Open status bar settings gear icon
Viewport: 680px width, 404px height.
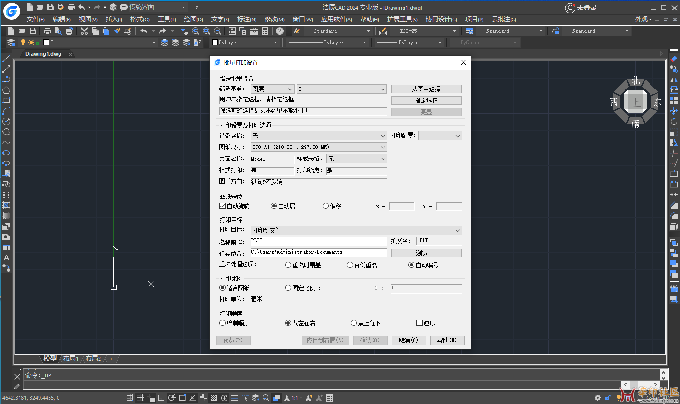click(x=598, y=398)
